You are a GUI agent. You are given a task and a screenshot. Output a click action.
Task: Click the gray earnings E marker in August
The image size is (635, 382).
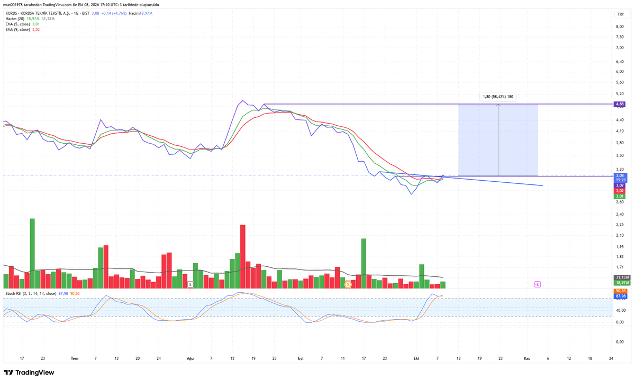190,284
